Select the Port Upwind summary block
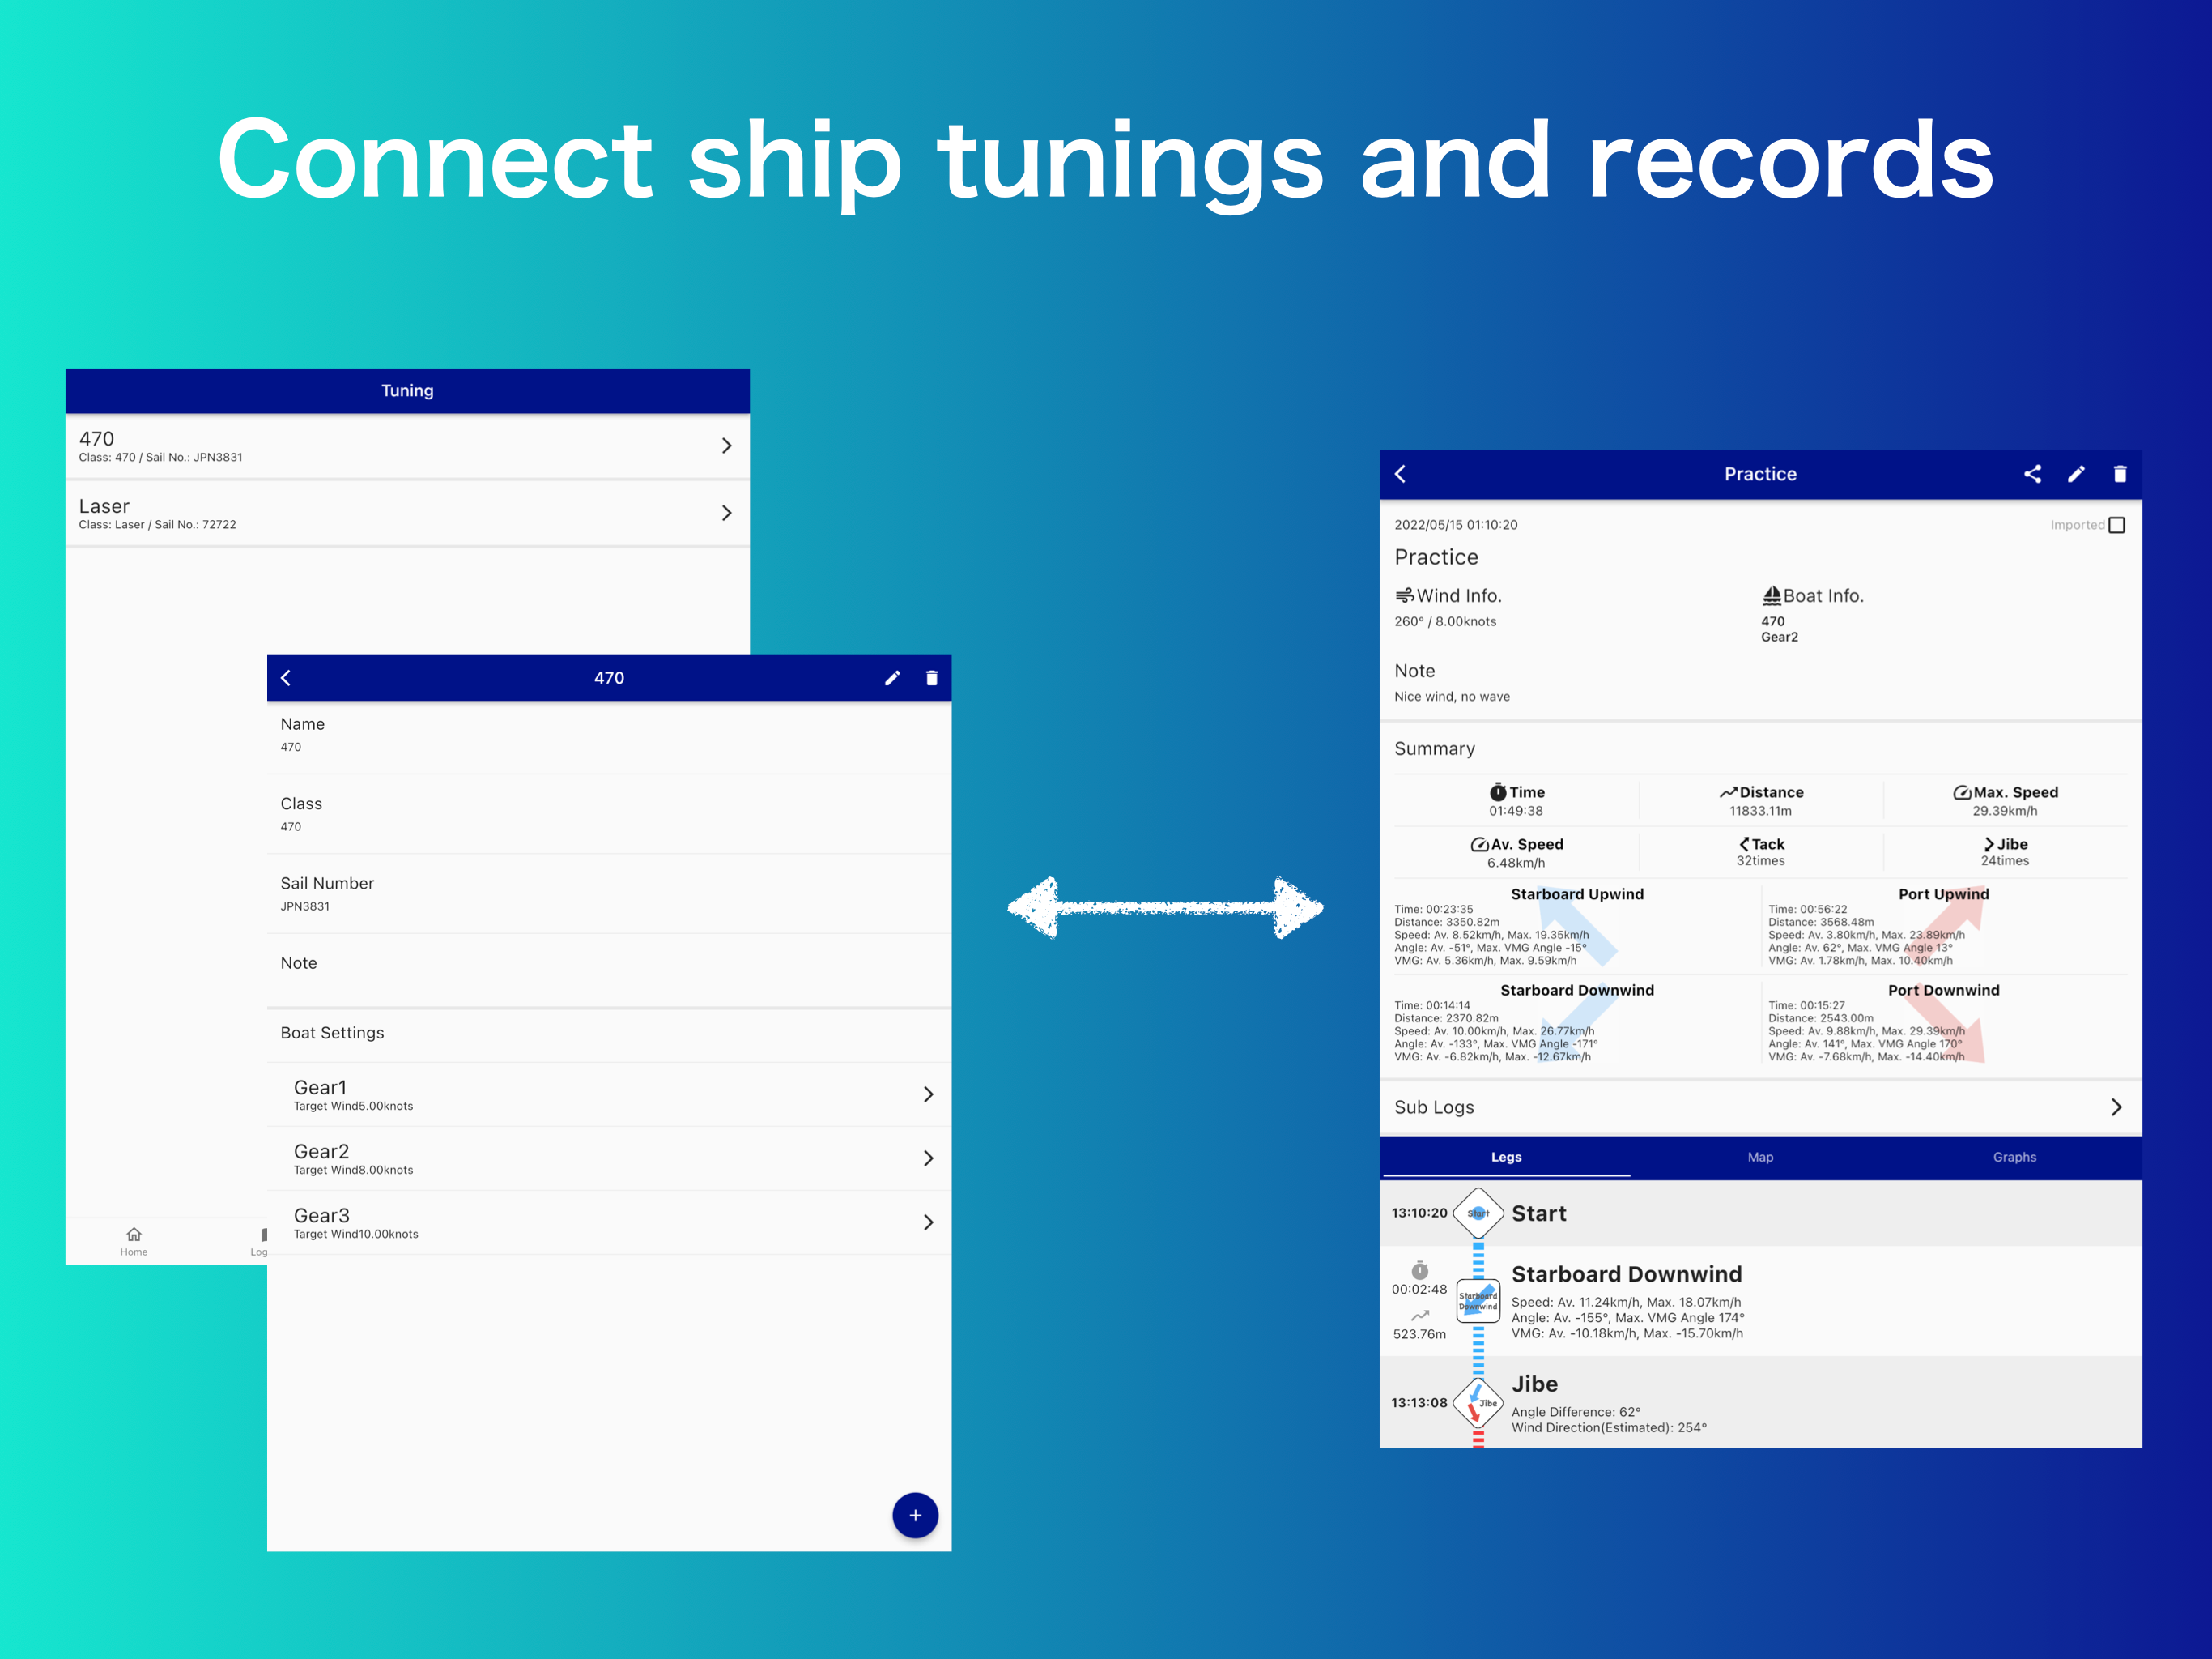The height and width of the screenshot is (1659, 2212). pyautogui.click(x=1944, y=927)
